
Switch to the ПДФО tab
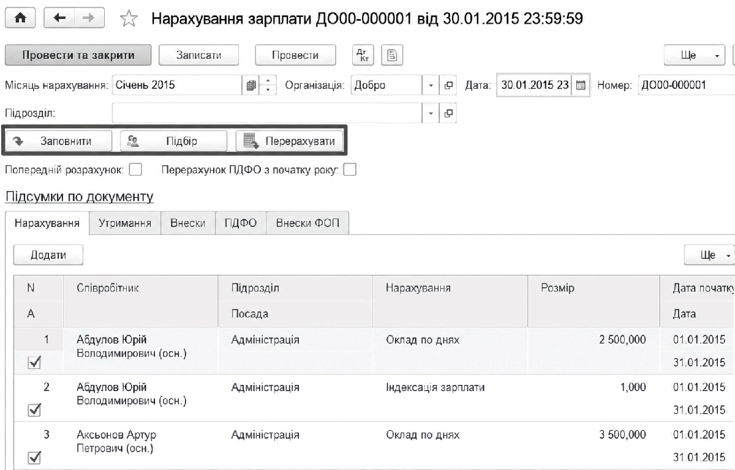tap(241, 223)
